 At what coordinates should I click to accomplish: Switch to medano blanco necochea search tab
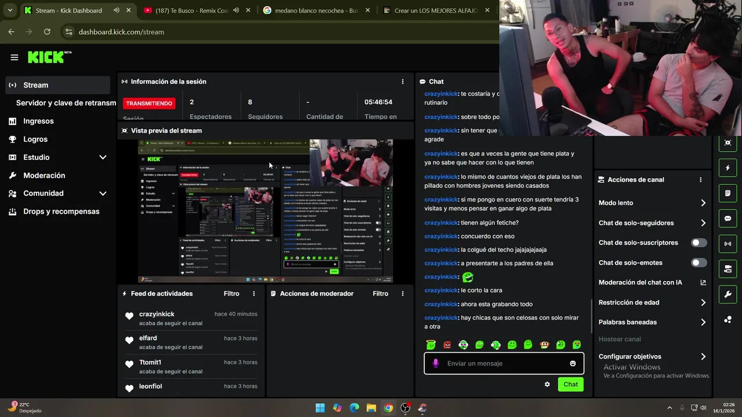pyautogui.click(x=316, y=10)
